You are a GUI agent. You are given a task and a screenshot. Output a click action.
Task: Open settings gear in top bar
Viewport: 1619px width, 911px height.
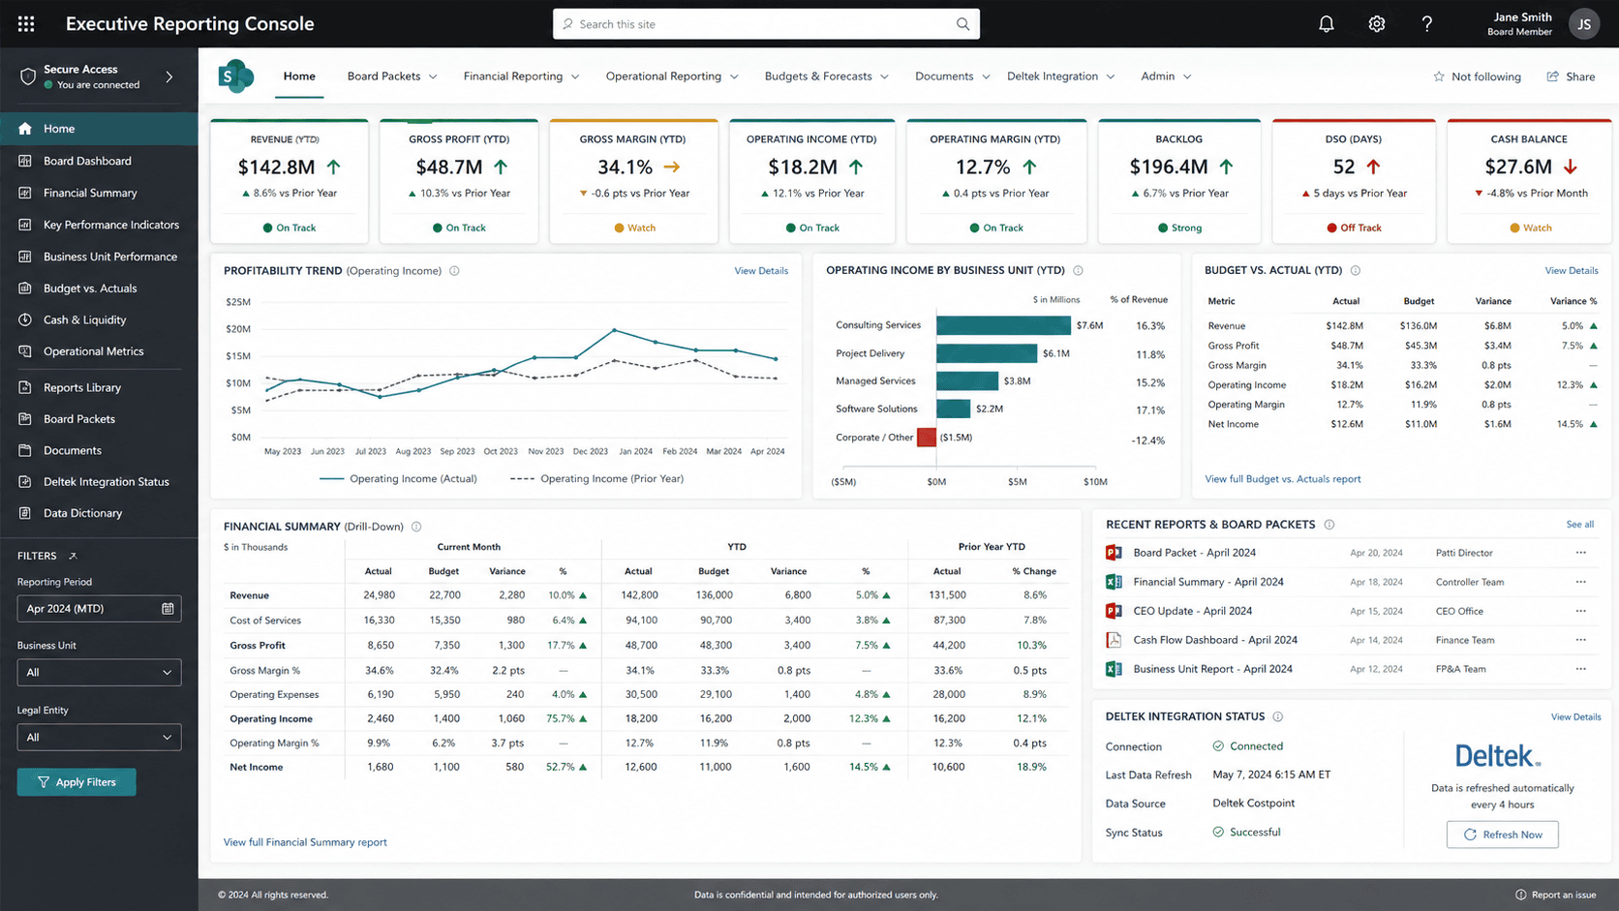1377,24
